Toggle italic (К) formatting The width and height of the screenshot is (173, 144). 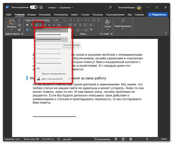[x=32, y=25]
